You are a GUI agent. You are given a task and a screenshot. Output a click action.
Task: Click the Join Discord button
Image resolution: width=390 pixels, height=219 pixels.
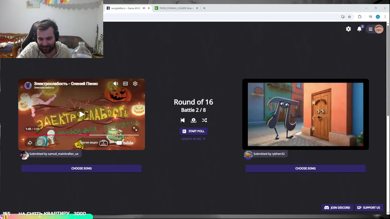pyautogui.click(x=337, y=207)
